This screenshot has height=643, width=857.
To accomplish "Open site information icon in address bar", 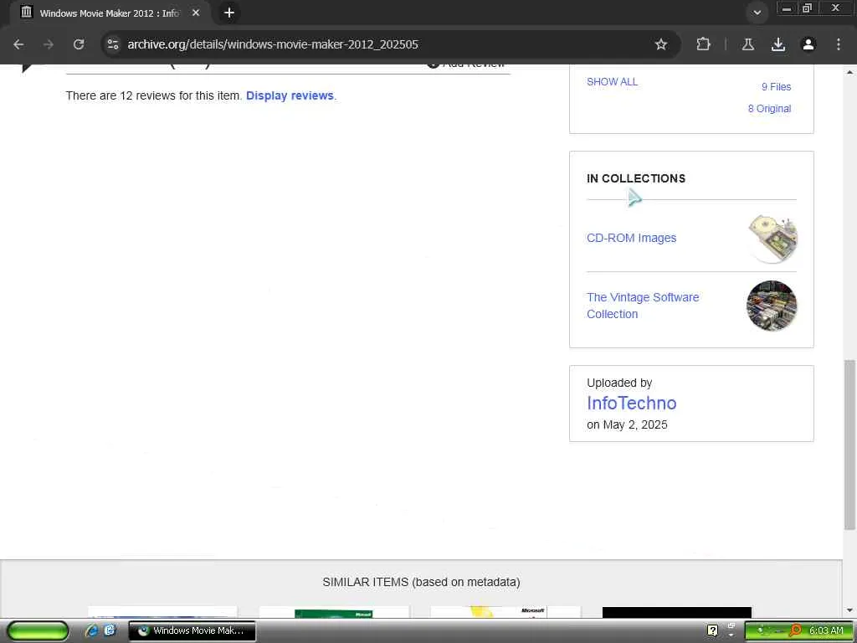I will (x=113, y=44).
